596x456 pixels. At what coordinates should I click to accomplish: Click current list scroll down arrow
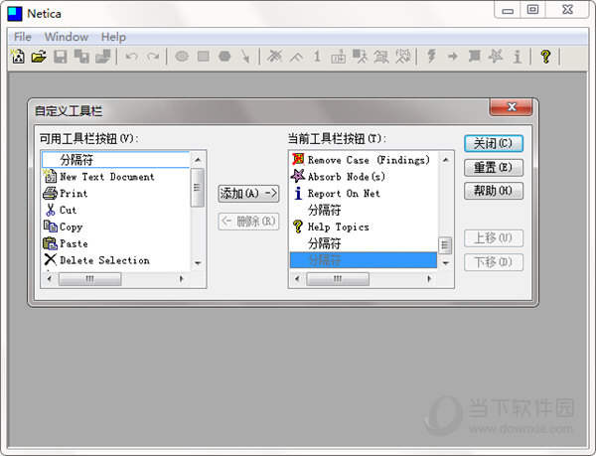pyautogui.click(x=445, y=263)
